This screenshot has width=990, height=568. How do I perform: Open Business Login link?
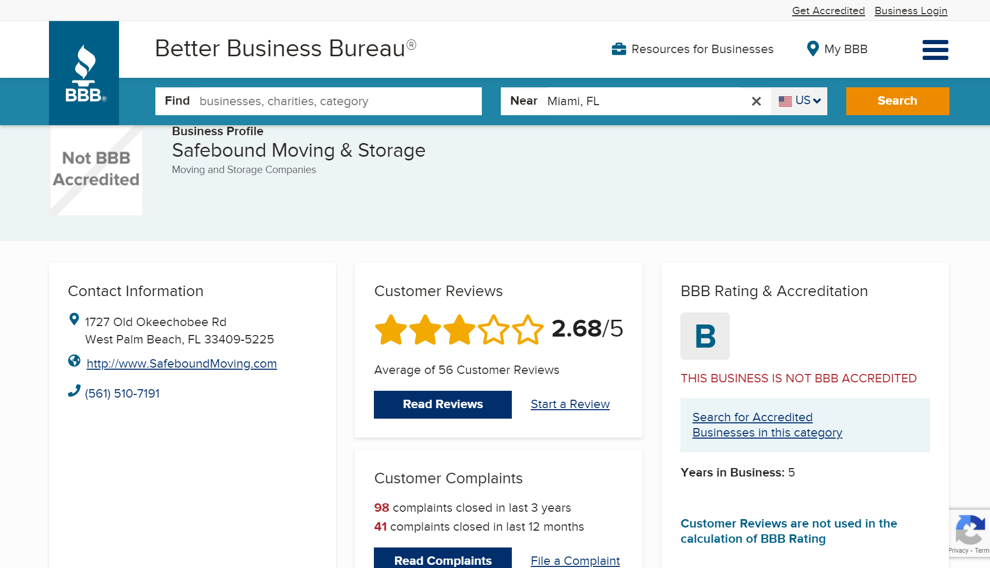(911, 11)
